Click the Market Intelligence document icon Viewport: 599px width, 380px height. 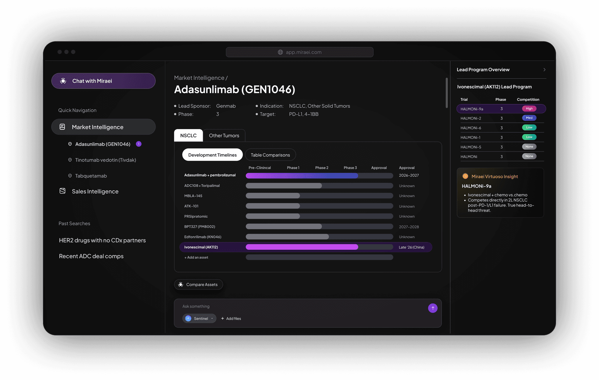62,127
